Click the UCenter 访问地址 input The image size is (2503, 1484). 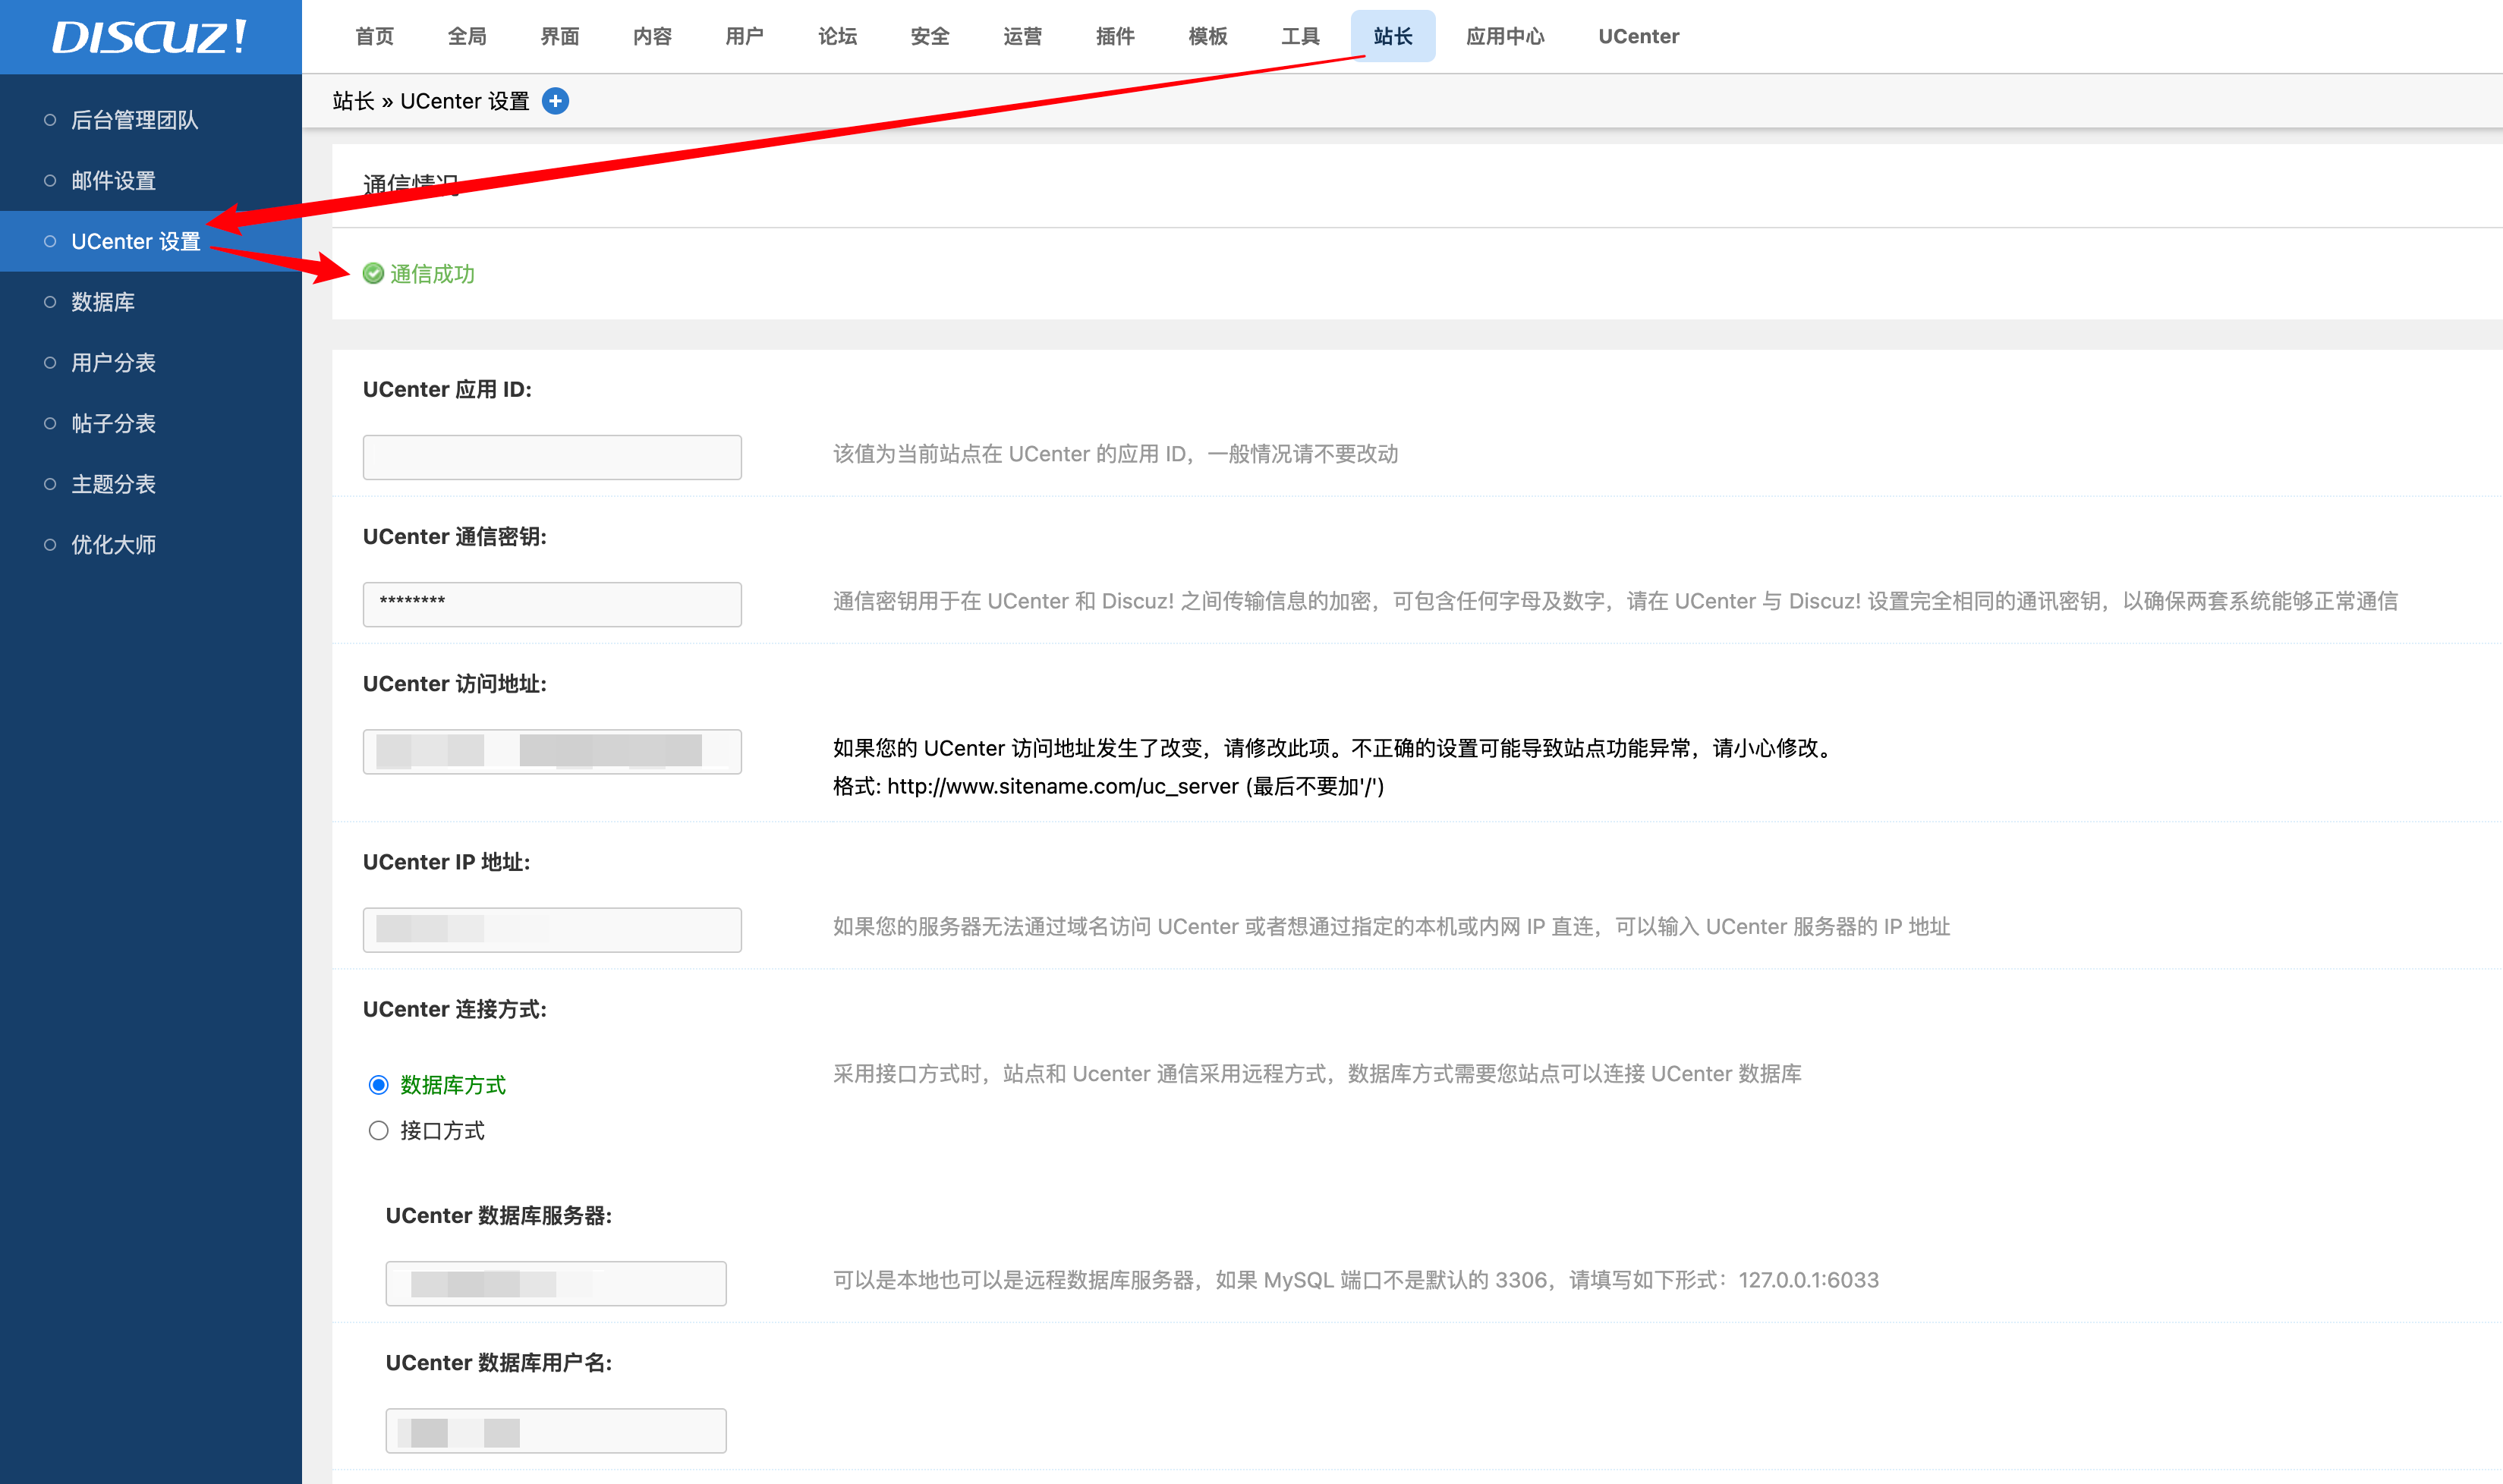tap(552, 751)
